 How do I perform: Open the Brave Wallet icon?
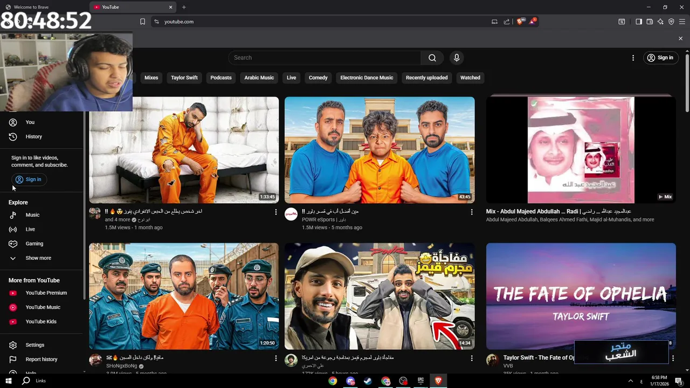650,22
